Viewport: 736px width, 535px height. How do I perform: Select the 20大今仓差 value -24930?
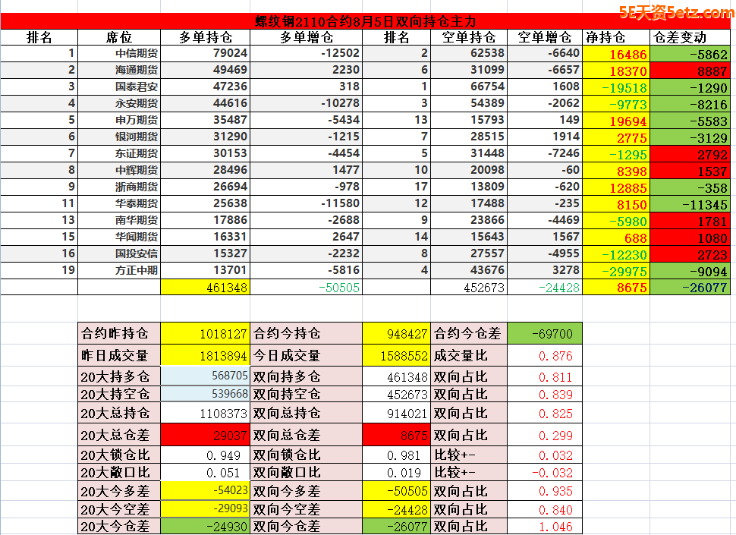(205, 526)
